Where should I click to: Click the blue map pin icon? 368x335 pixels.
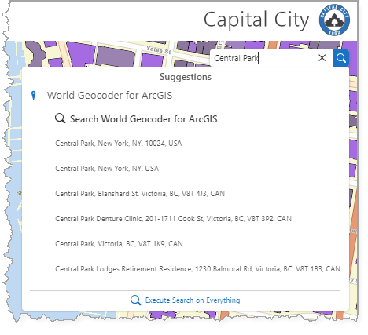(33, 96)
